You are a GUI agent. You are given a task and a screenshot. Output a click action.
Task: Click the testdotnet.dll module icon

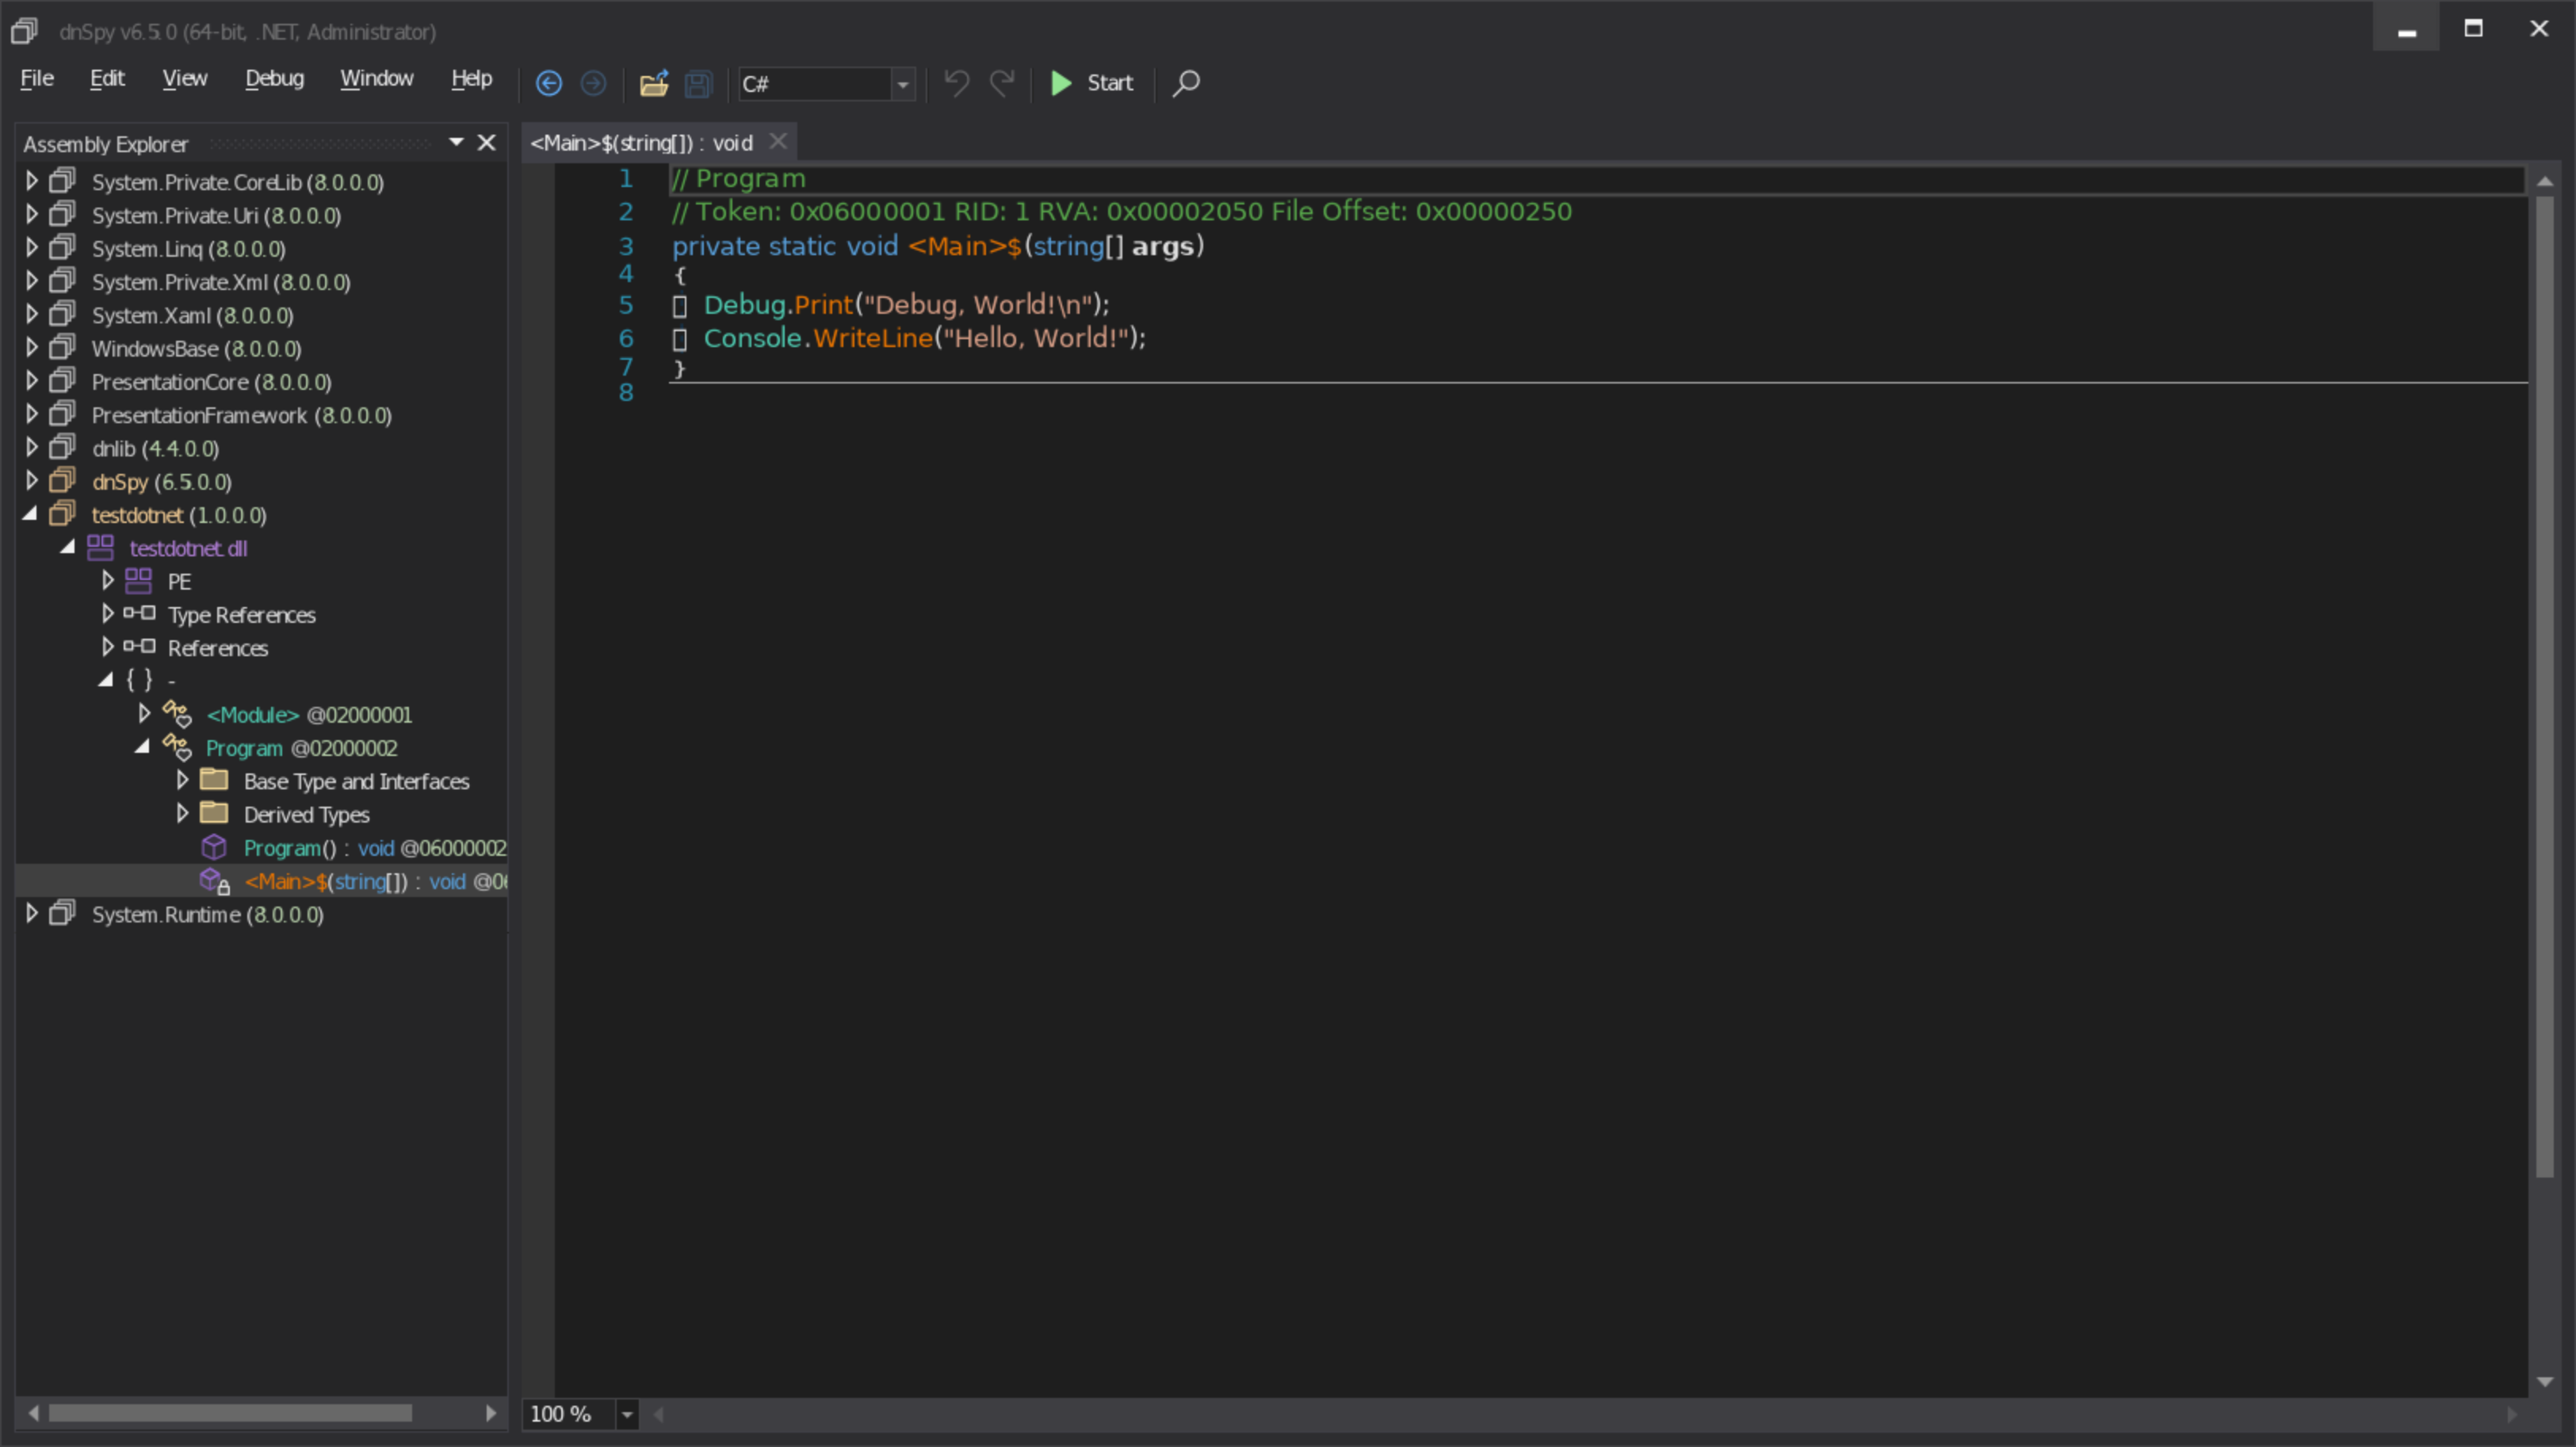tap(100, 547)
